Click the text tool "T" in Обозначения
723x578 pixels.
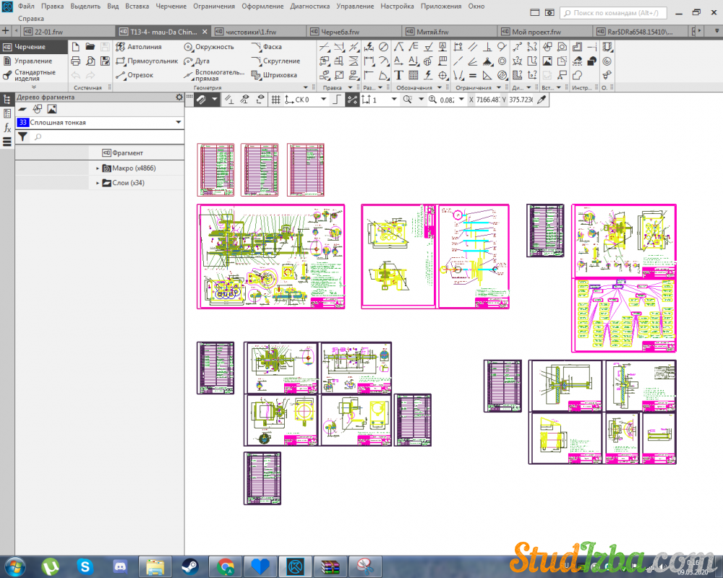(x=398, y=75)
